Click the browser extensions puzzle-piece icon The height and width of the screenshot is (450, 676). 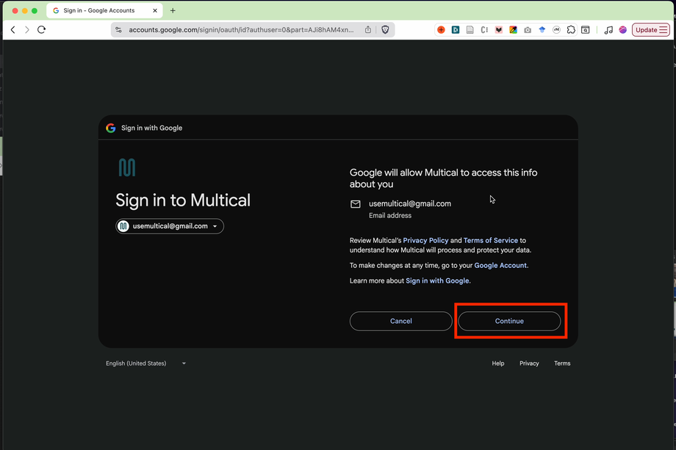(x=570, y=29)
